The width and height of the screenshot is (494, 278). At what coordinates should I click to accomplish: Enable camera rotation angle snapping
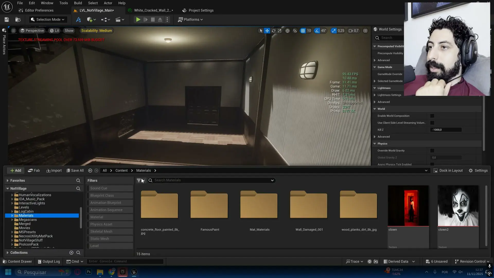(317, 31)
